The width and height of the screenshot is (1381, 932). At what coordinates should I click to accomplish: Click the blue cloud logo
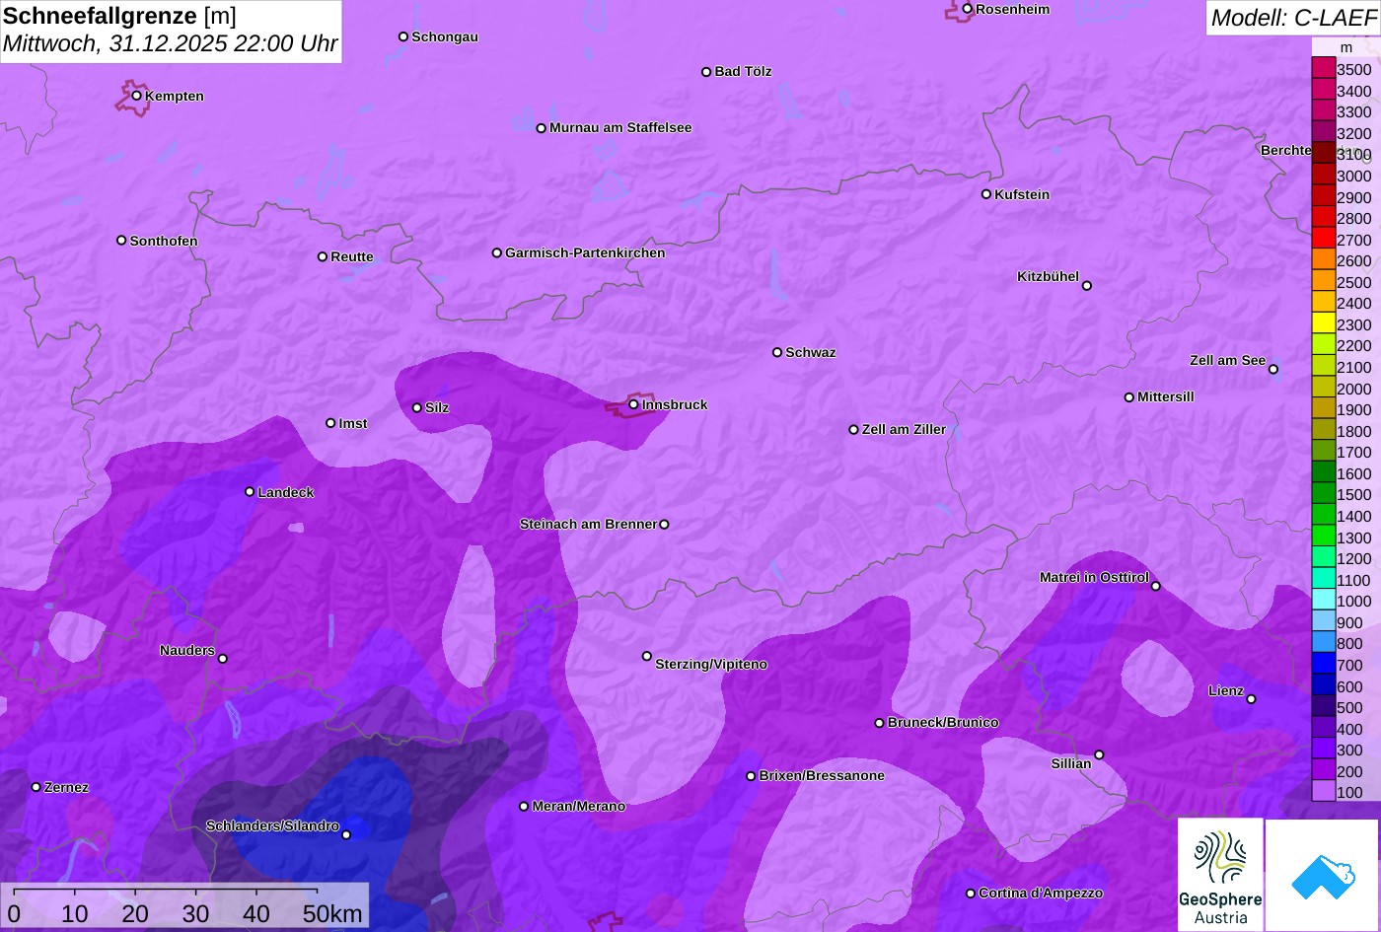click(x=1323, y=875)
